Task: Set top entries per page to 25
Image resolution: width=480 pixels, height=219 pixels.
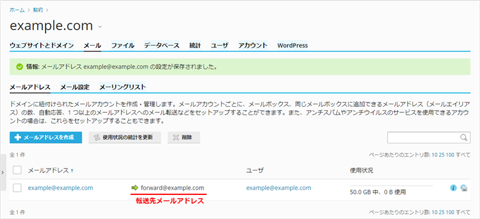Action: [442, 155]
